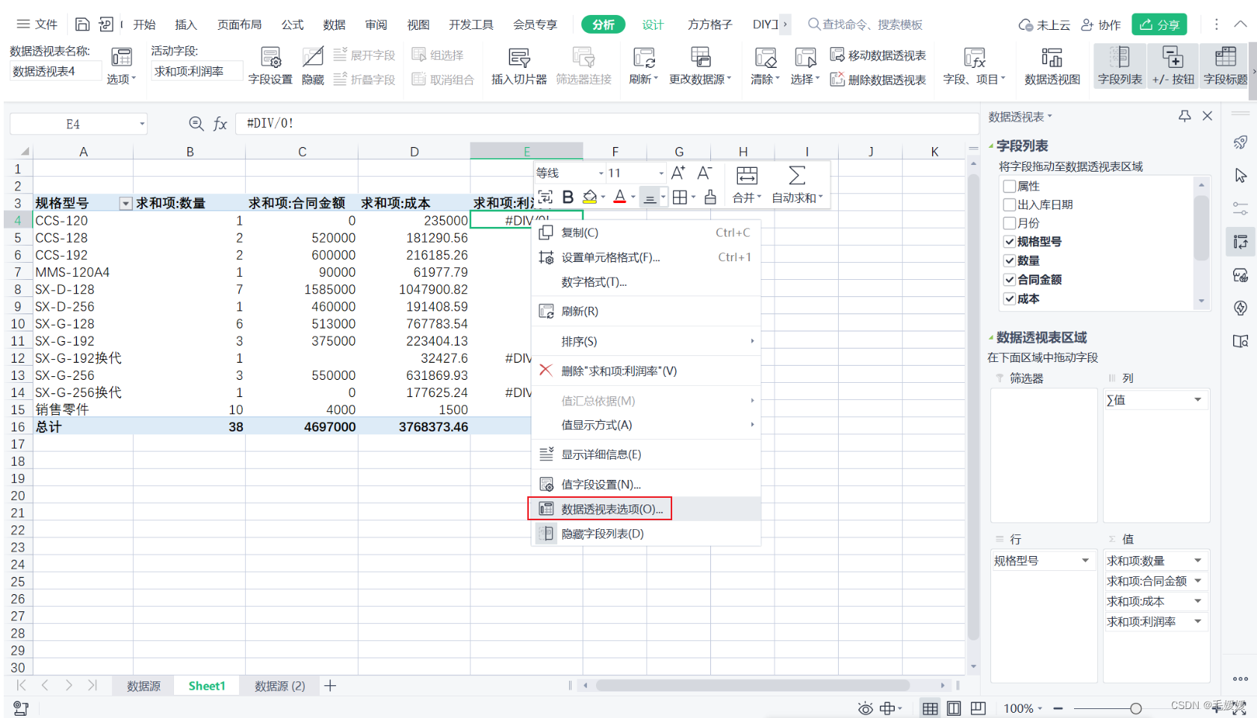Viewport: 1257px width, 718px height.
Task: Click the zoom slider handle
Action: (1136, 708)
